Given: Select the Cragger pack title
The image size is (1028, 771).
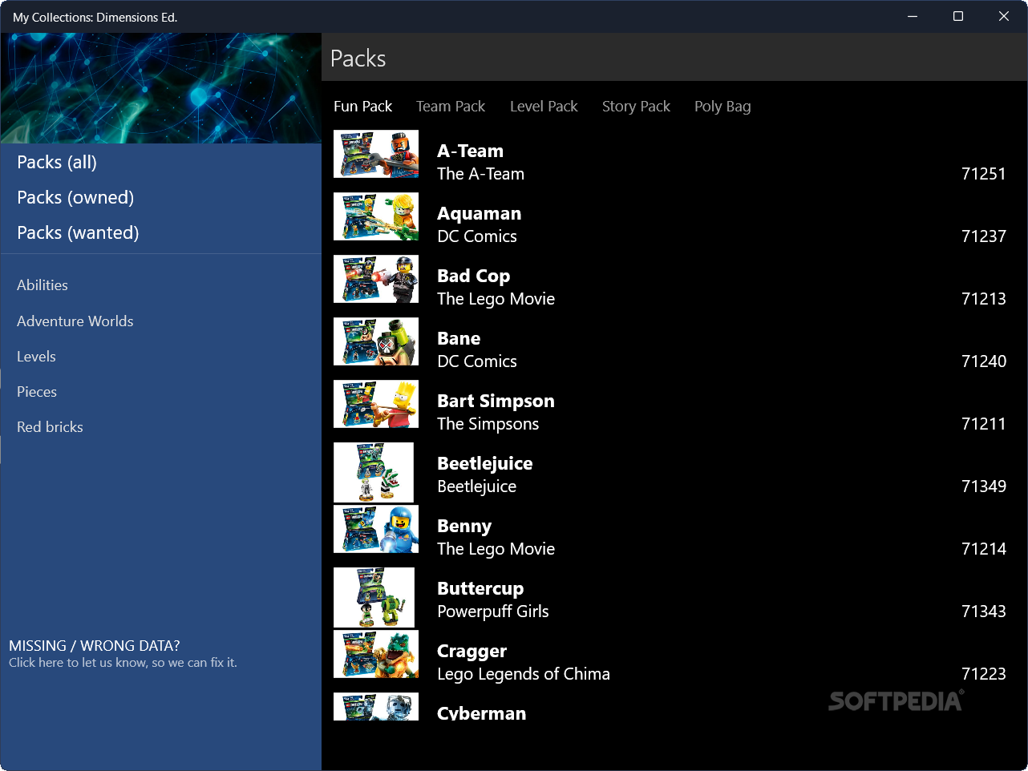Looking at the screenshot, I should click(472, 651).
